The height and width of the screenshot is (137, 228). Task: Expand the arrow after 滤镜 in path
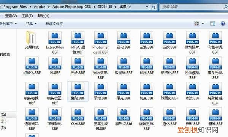[130, 7]
